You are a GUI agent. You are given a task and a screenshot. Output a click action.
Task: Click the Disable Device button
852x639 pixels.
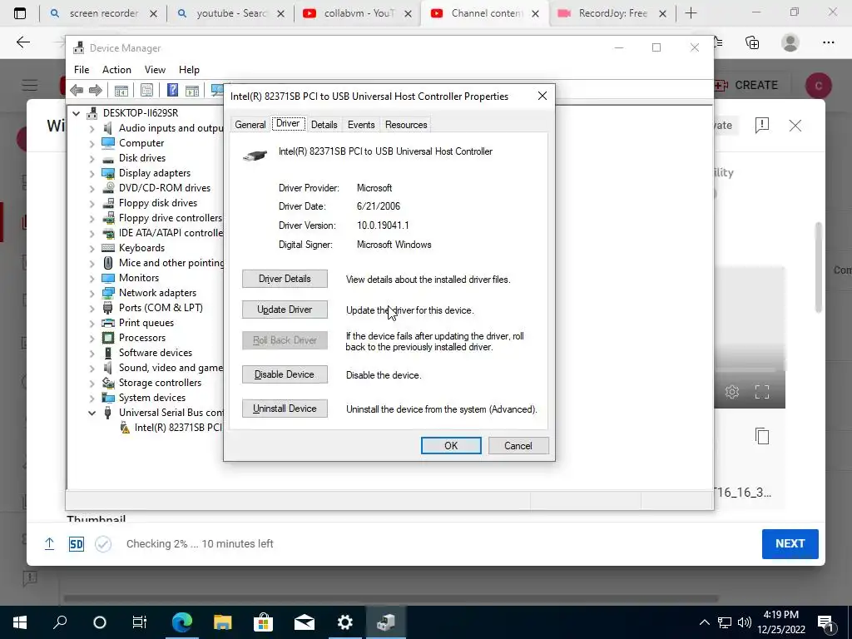click(x=285, y=374)
